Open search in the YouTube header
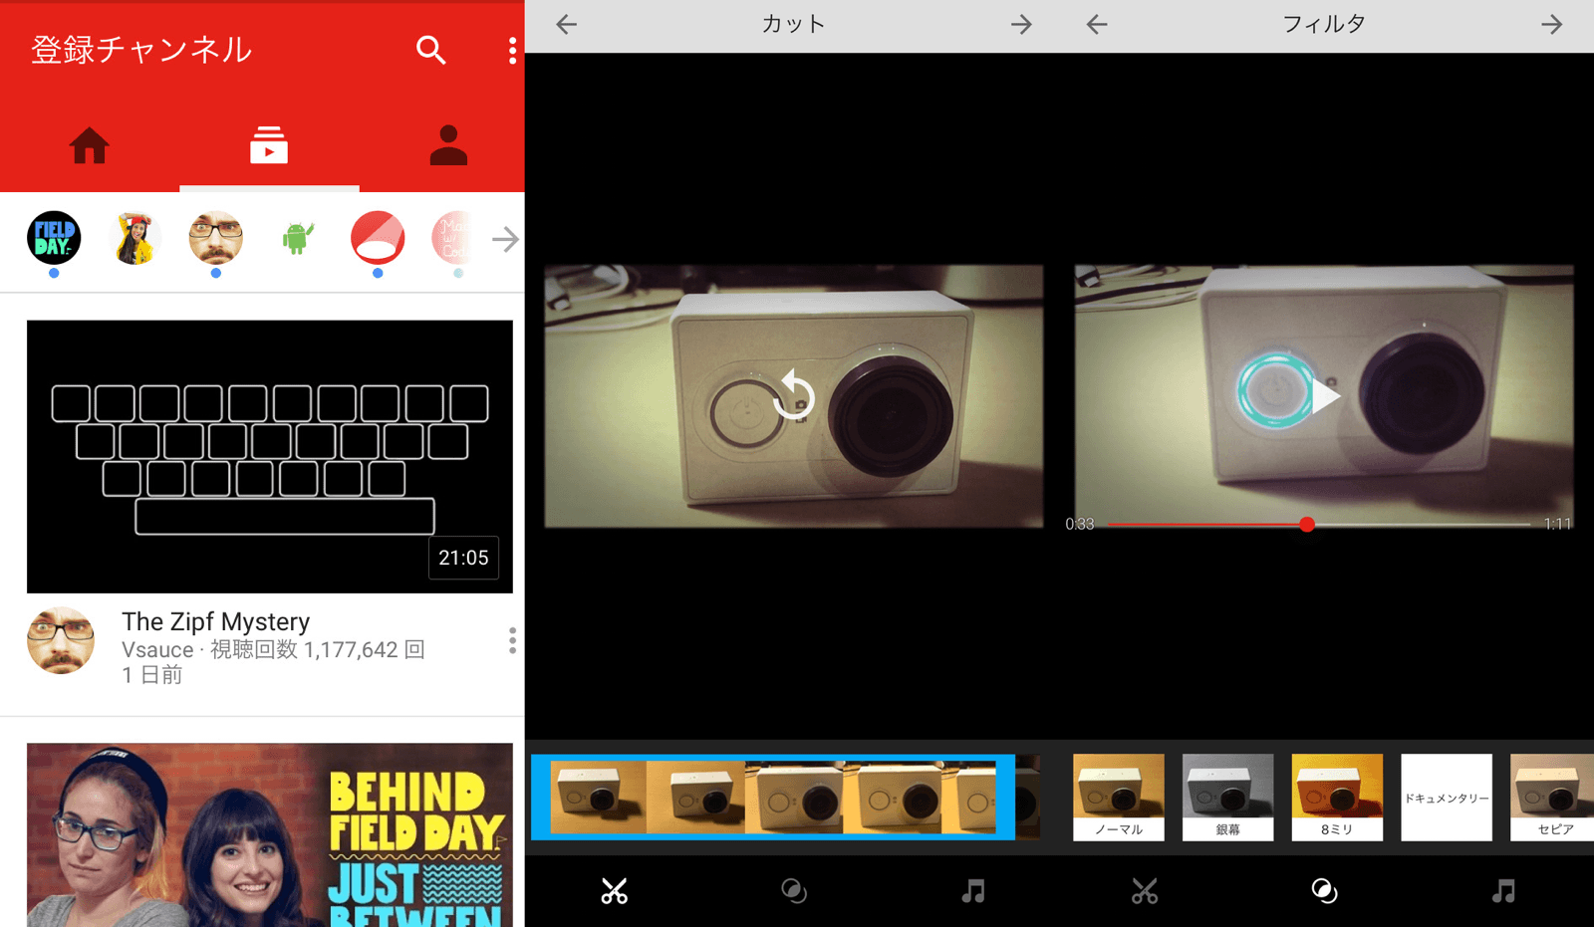The height and width of the screenshot is (927, 1594). (430, 50)
